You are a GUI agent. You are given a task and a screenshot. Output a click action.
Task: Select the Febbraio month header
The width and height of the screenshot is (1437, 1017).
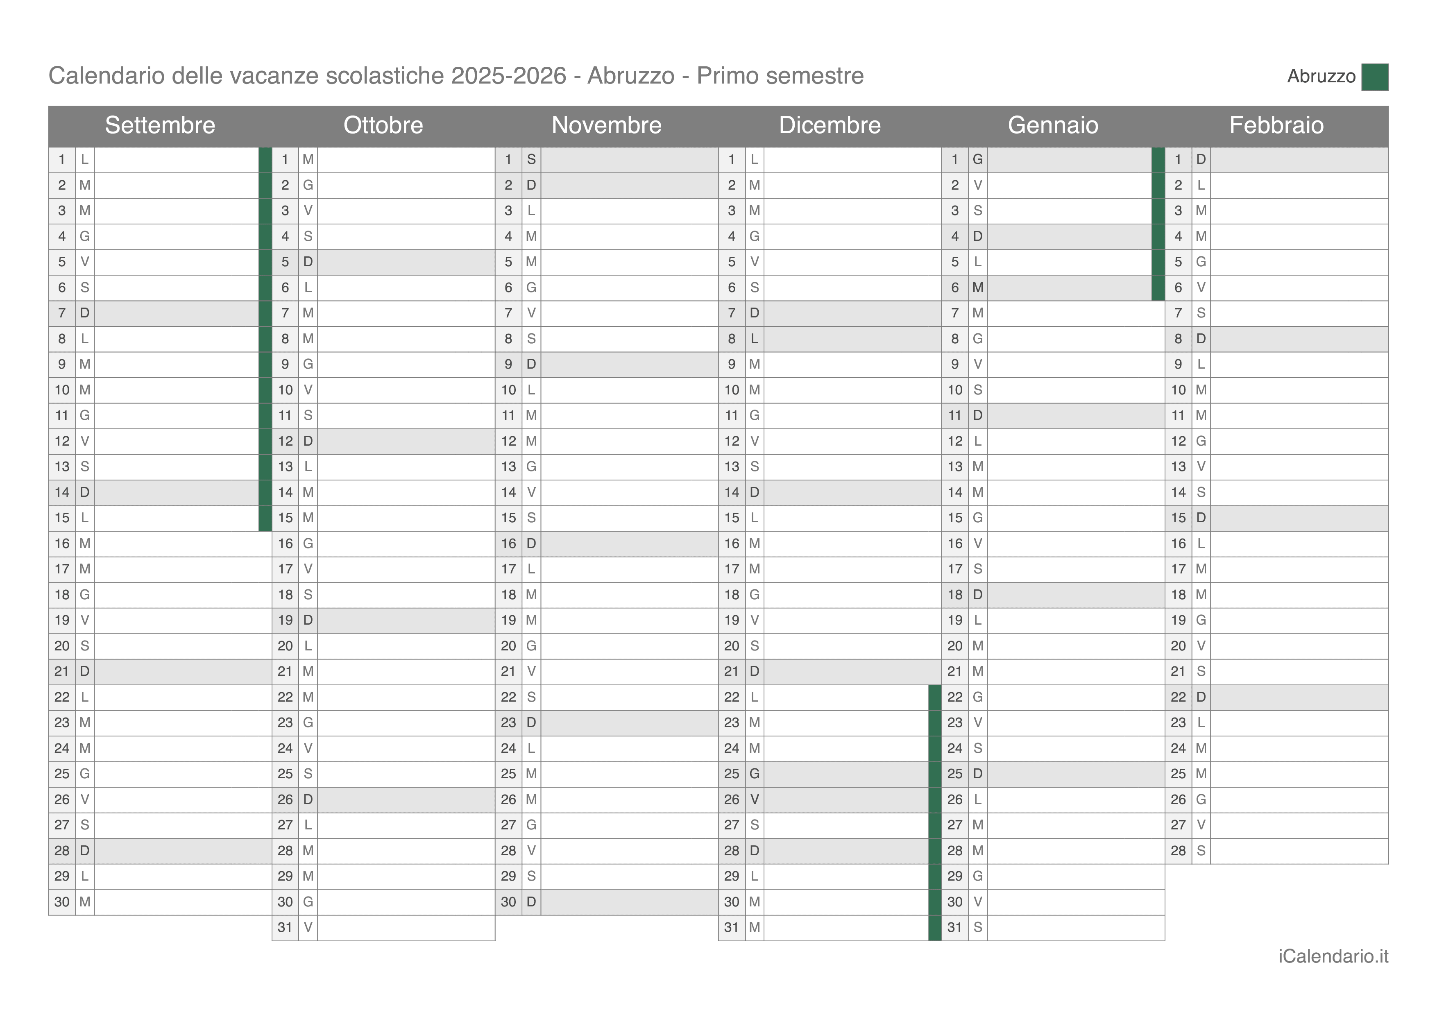[1276, 125]
